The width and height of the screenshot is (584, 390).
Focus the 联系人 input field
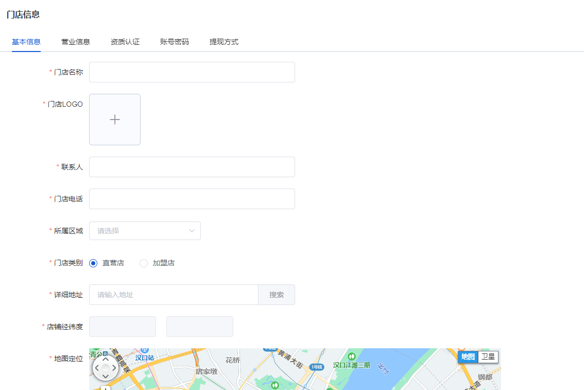[192, 167]
